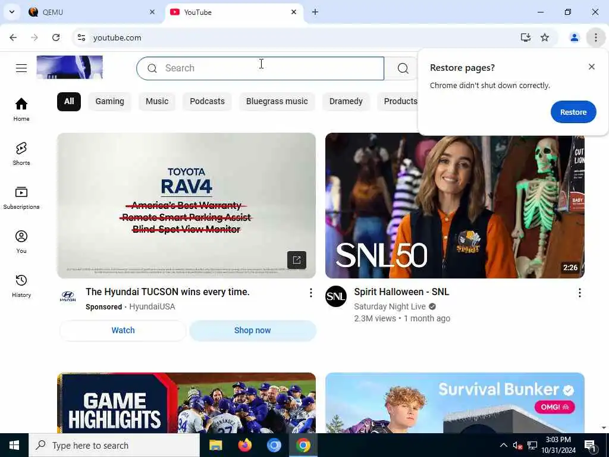Go to Home in YouTube sidebar

point(21,109)
